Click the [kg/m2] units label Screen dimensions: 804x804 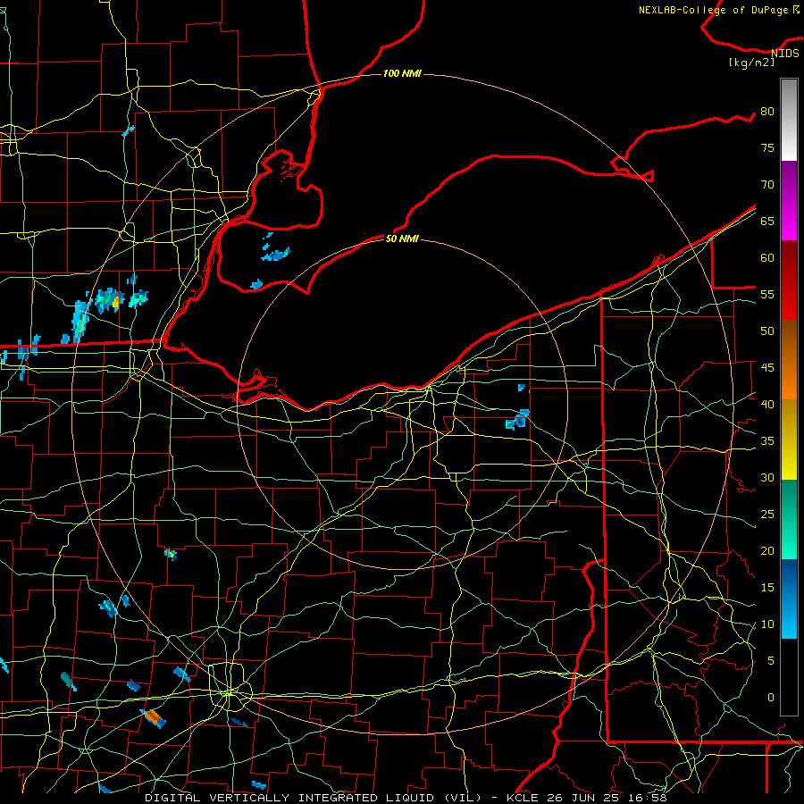(751, 63)
